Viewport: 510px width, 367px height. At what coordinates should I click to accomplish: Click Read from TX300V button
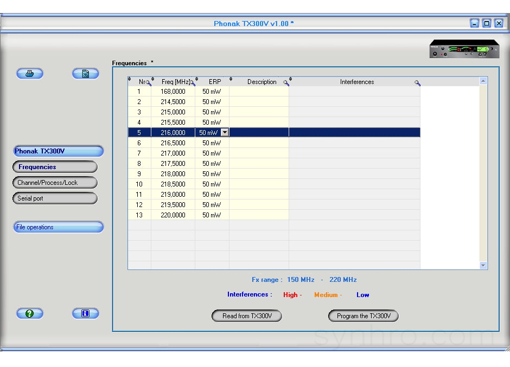[247, 316]
